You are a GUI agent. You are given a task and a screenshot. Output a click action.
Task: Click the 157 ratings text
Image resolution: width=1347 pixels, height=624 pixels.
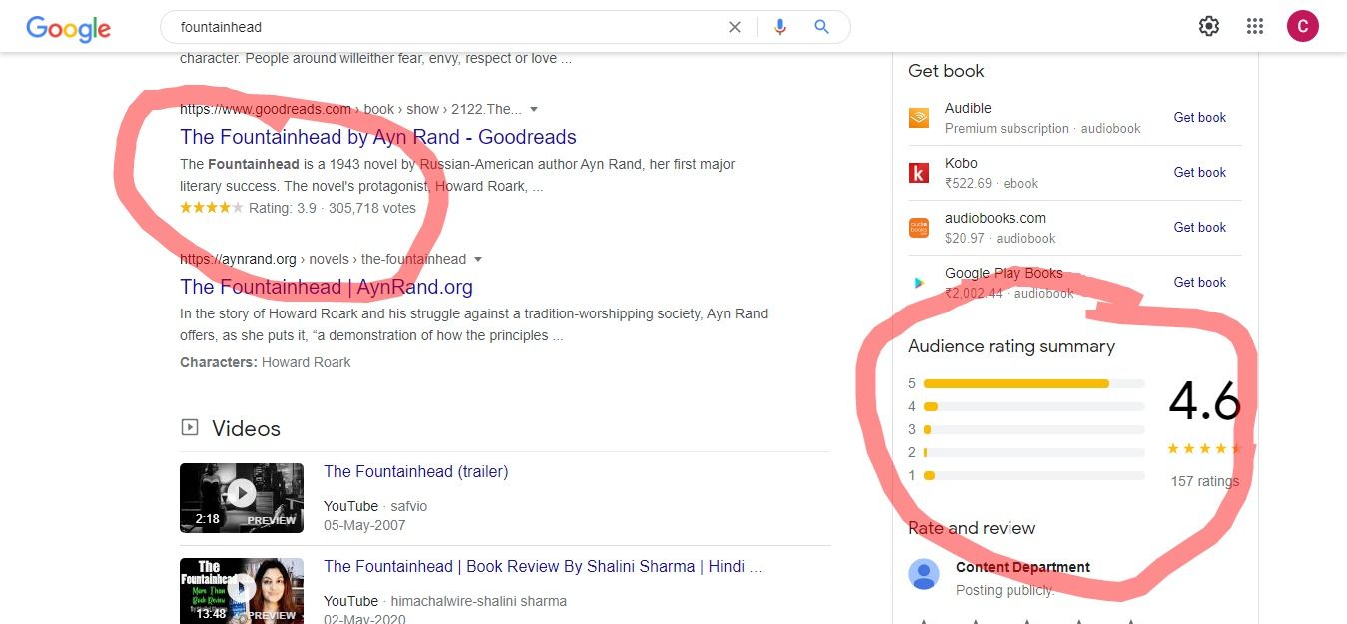pyautogui.click(x=1204, y=481)
